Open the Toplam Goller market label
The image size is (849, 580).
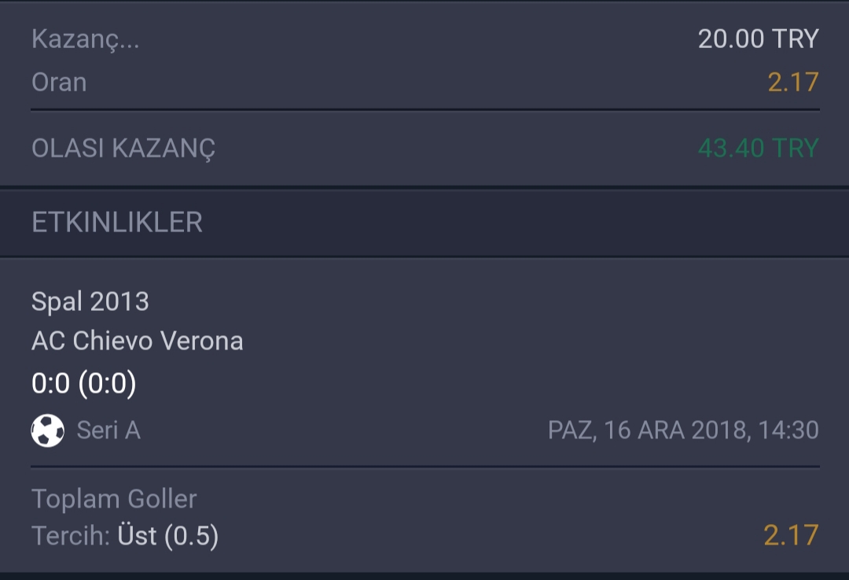tap(114, 499)
